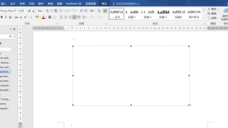
Task: Toggle bold formatting
Action: pos(2,17)
